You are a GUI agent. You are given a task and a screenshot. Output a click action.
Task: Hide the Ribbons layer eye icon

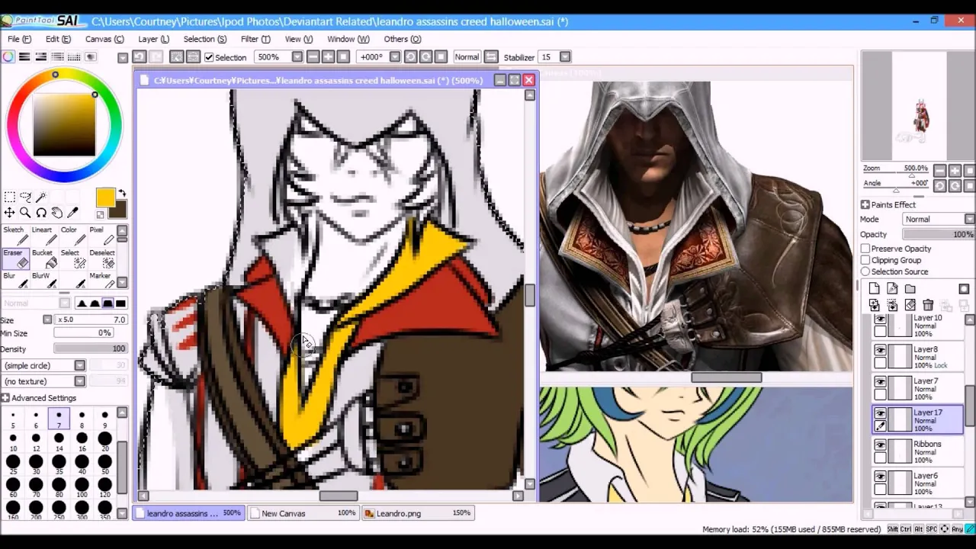pyautogui.click(x=881, y=445)
